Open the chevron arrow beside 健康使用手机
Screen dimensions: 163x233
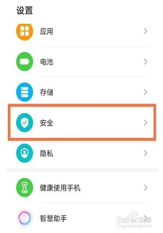point(146,187)
